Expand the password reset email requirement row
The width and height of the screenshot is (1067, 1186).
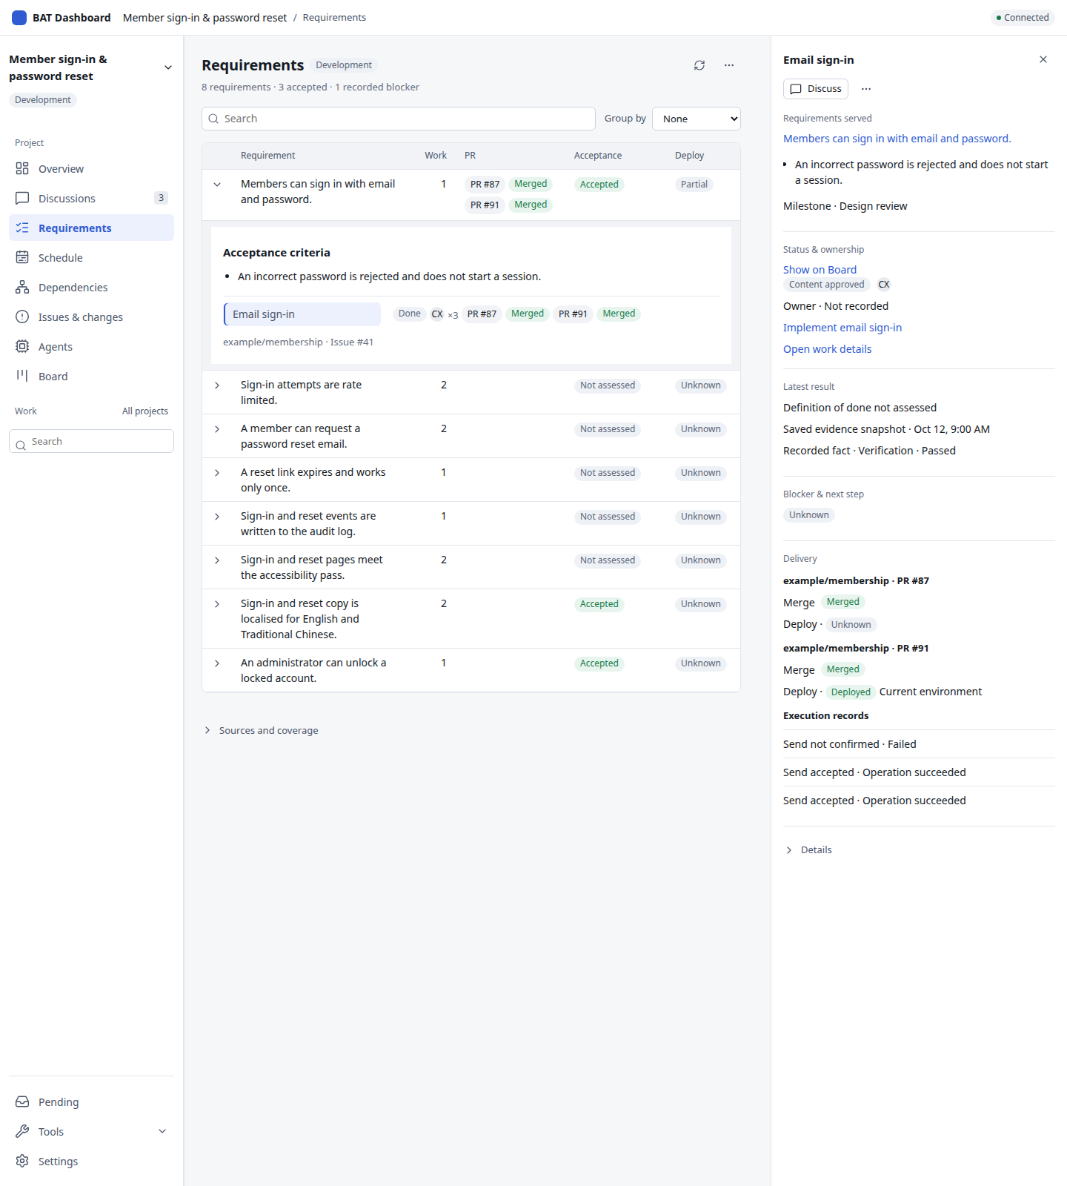217,429
